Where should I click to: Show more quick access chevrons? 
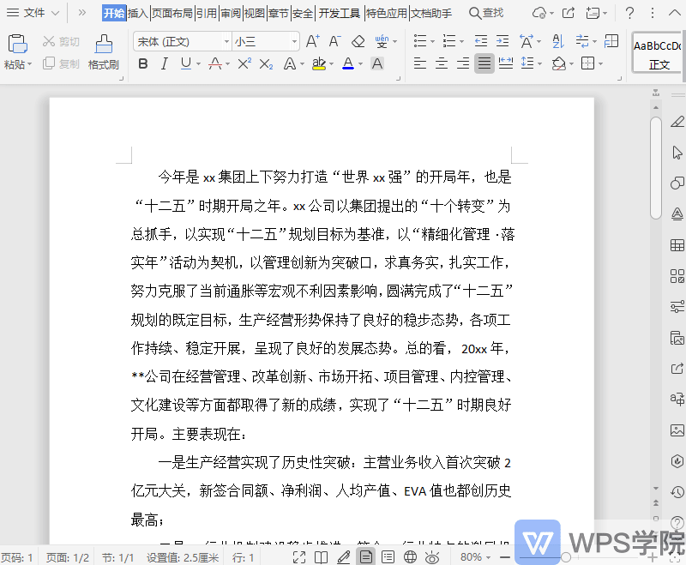(x=81, y=13)
